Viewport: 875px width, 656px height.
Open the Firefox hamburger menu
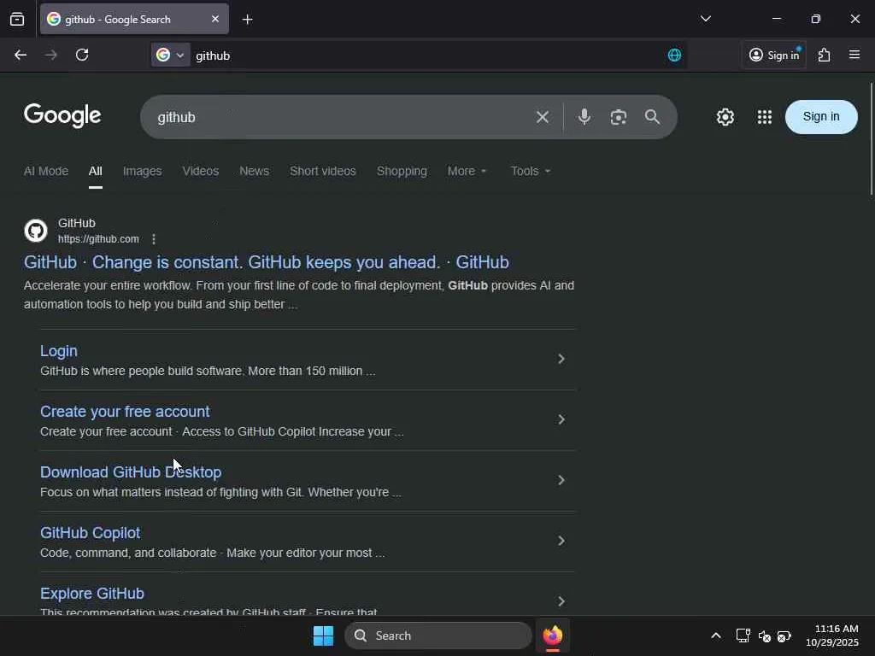click(x=854, y=55)
